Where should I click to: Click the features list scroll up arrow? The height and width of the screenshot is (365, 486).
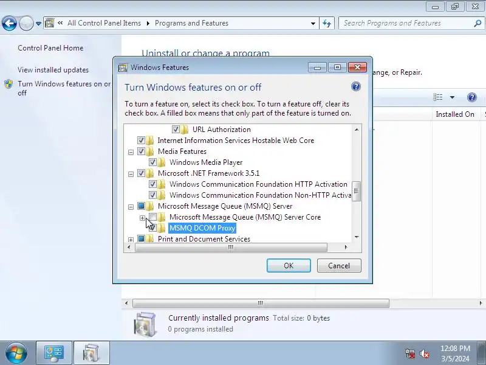(x=357, y=130)
